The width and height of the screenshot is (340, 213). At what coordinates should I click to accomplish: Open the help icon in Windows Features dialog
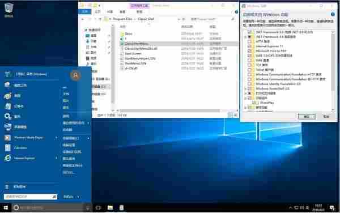coord(333,14)
